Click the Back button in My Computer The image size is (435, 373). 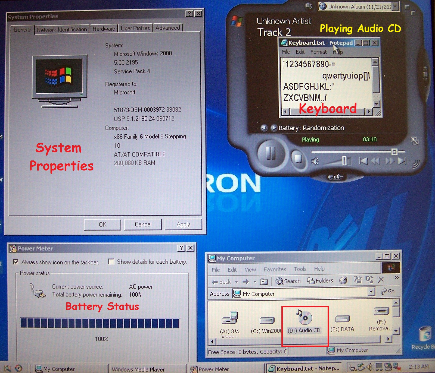(x=221, y=282)
